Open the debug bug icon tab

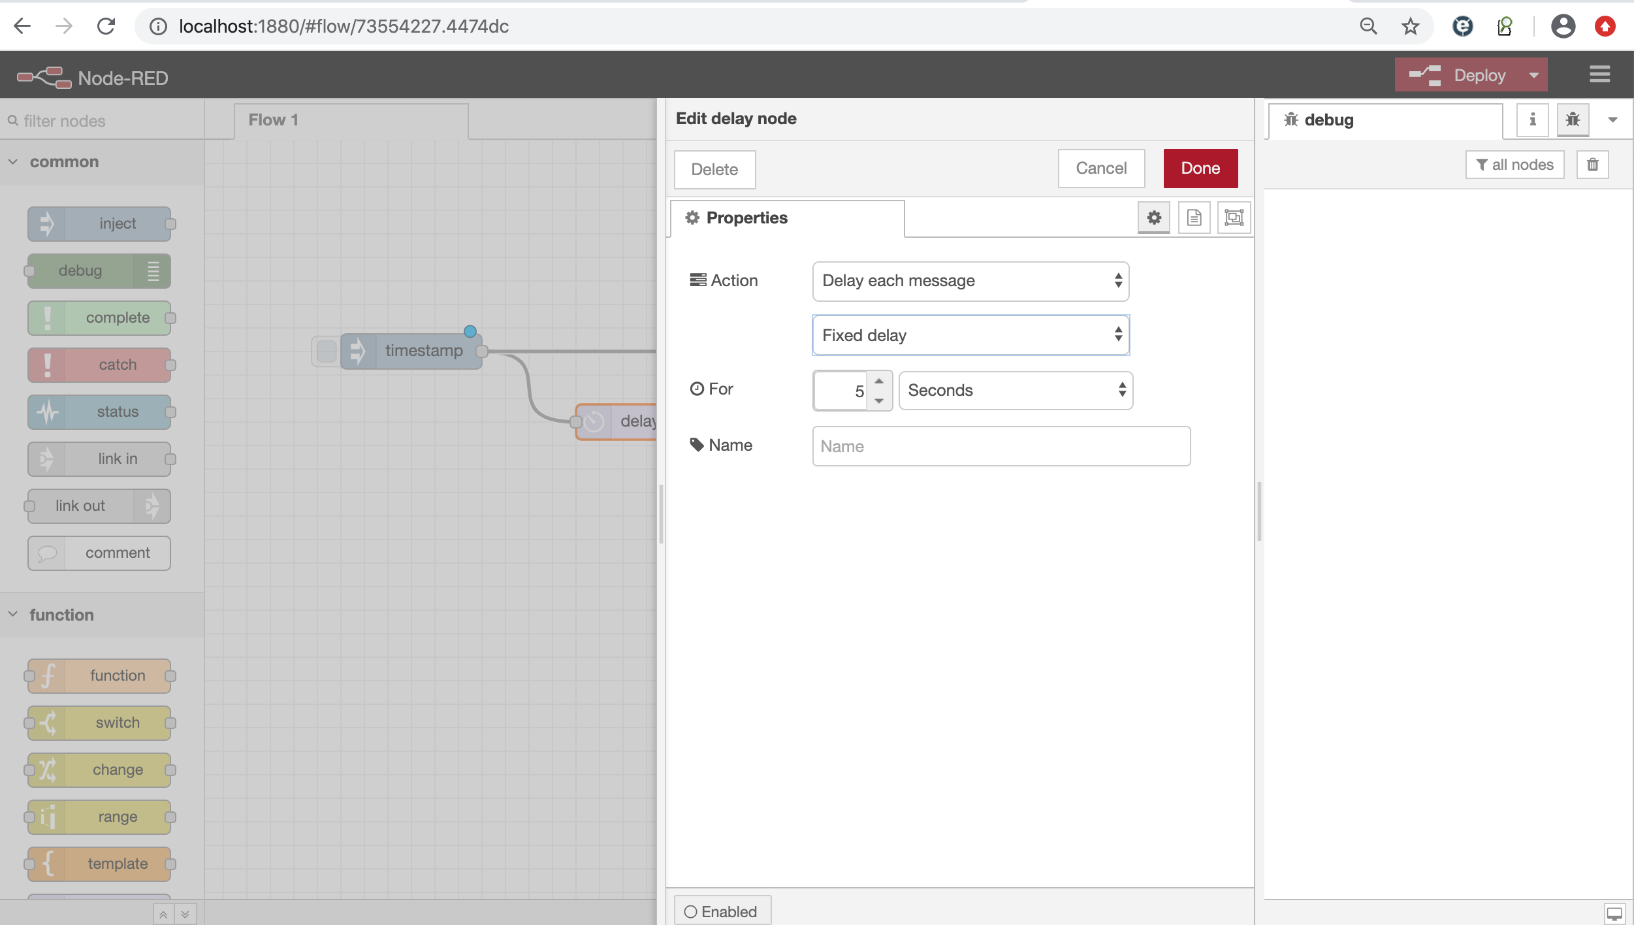[x=1573, y=120]
